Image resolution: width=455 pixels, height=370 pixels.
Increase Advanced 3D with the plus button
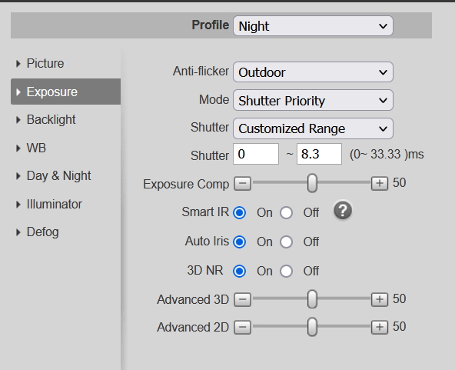click(x=380, y=299)
